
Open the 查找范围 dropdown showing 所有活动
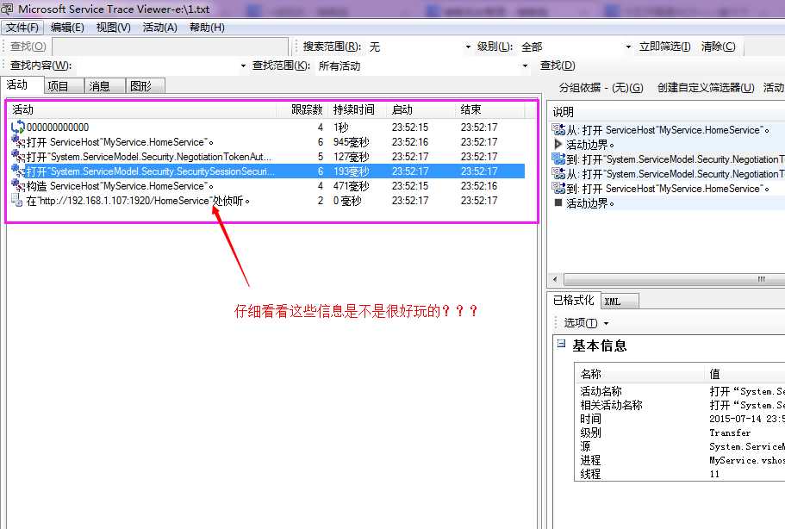(x=525, y=65)
